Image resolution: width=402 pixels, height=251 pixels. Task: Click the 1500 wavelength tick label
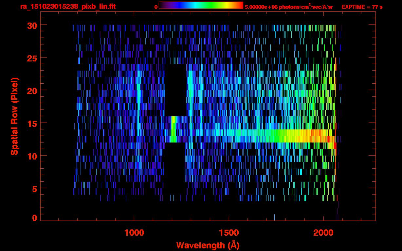(x=228, y=233)
